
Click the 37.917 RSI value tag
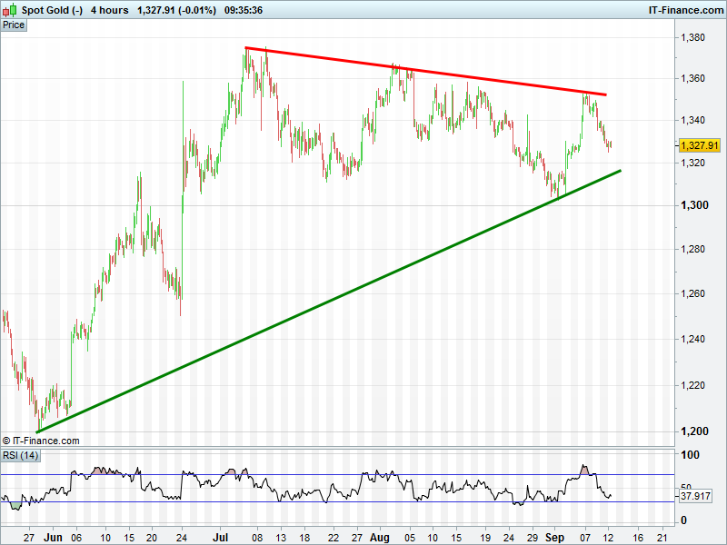pyautogui.click(x=695, y=496)
